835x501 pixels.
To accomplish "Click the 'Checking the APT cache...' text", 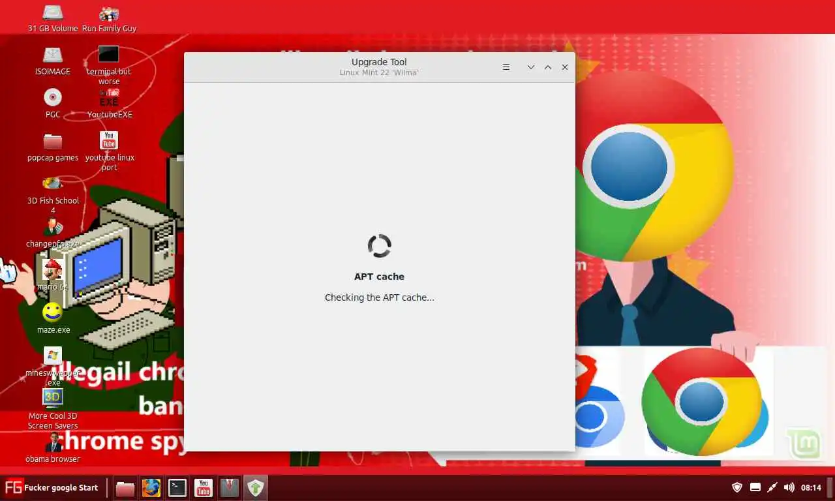I will [x=380, y=297].
